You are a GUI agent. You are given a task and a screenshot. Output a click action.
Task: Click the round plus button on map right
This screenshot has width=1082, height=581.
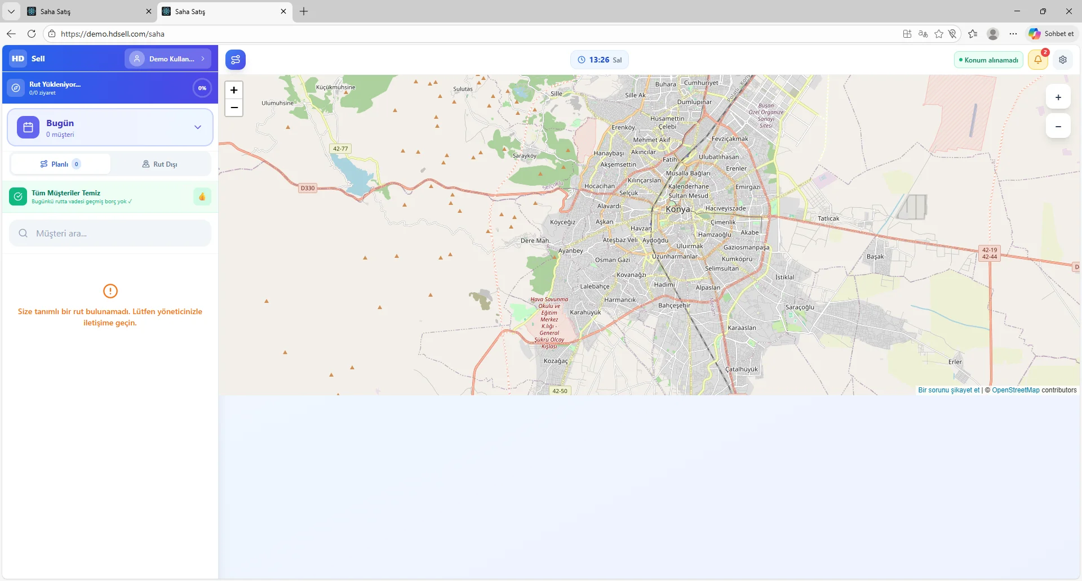click(1058, 97)
